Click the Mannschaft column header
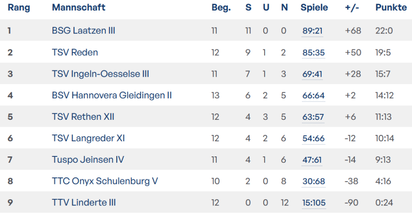412x214 pixels. pos(78,8)
